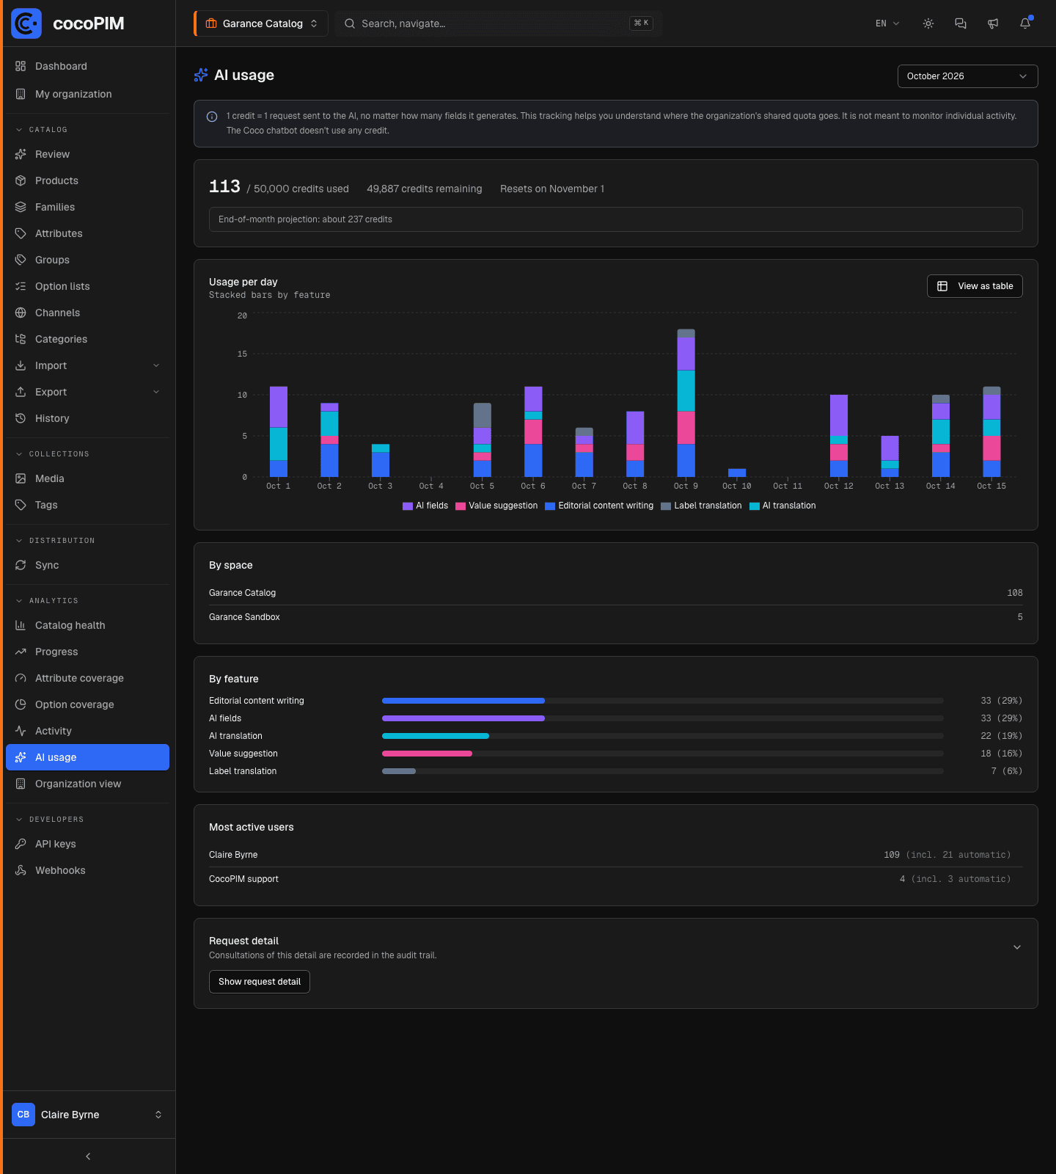Viewport: 1056px width, 1174px height.
Task: Open the chat messages icon in top bar
Action: pos(961,23)
